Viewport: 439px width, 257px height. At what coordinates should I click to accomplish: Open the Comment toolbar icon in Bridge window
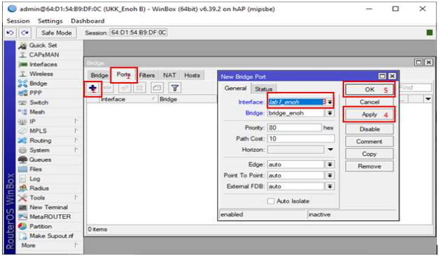pyautogui.click(x=157, y=88)
